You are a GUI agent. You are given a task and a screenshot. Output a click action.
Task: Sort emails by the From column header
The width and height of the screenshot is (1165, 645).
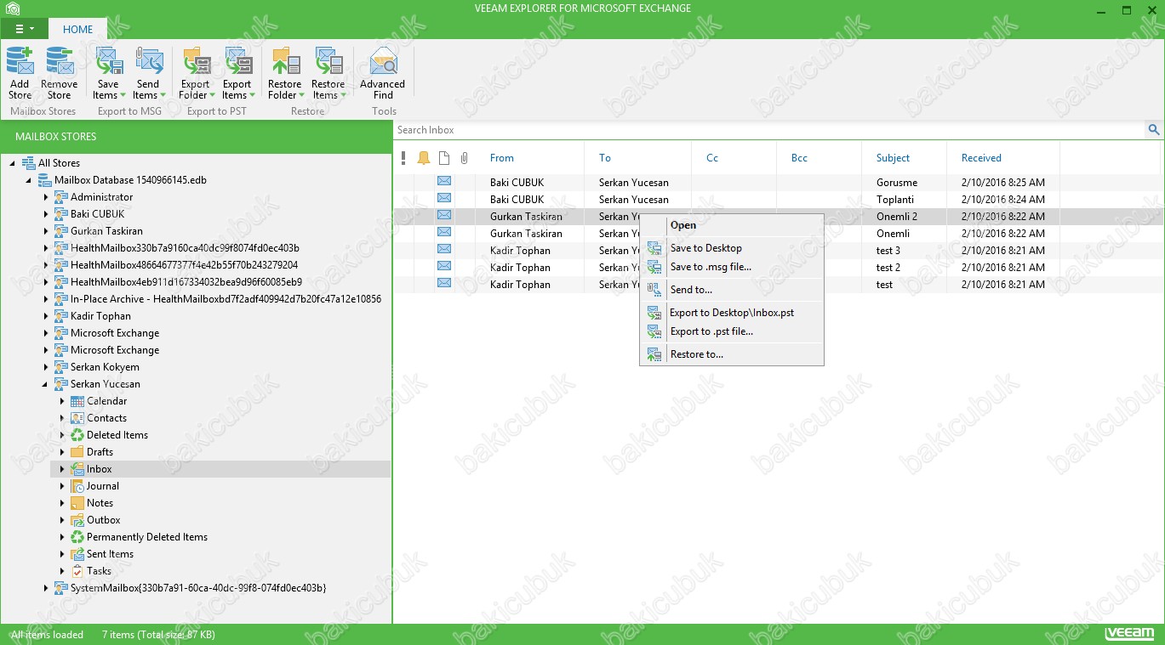click(x=502, y=158)
